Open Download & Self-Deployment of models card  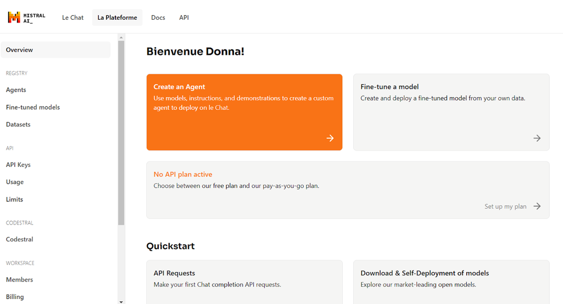451,282
